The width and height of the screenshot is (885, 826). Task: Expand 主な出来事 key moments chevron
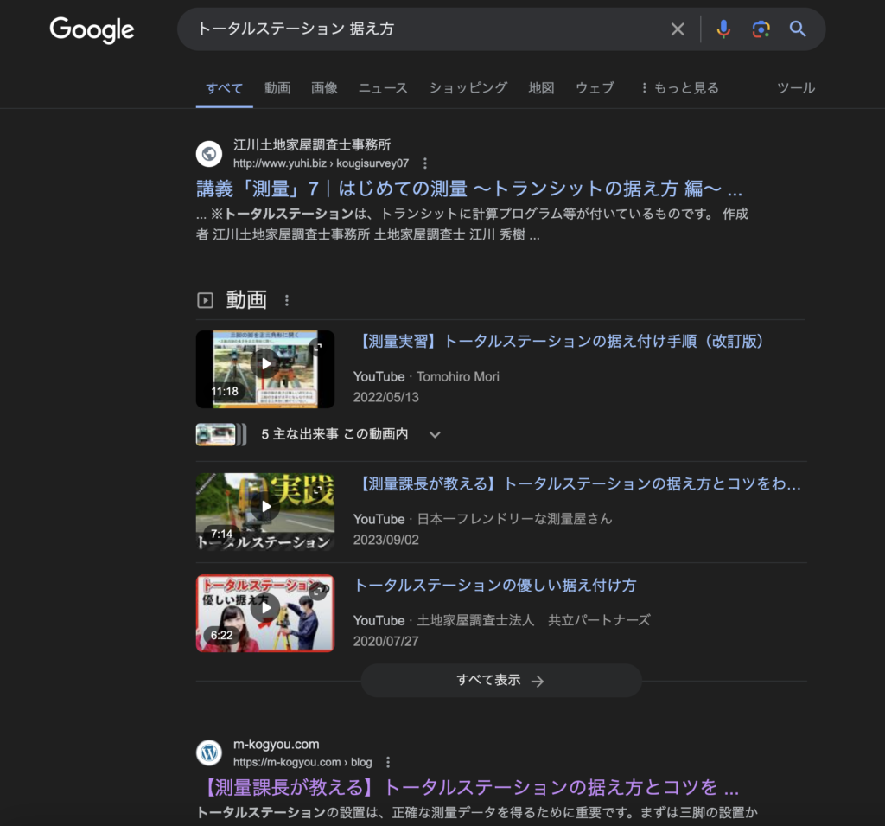click(435, 434)
